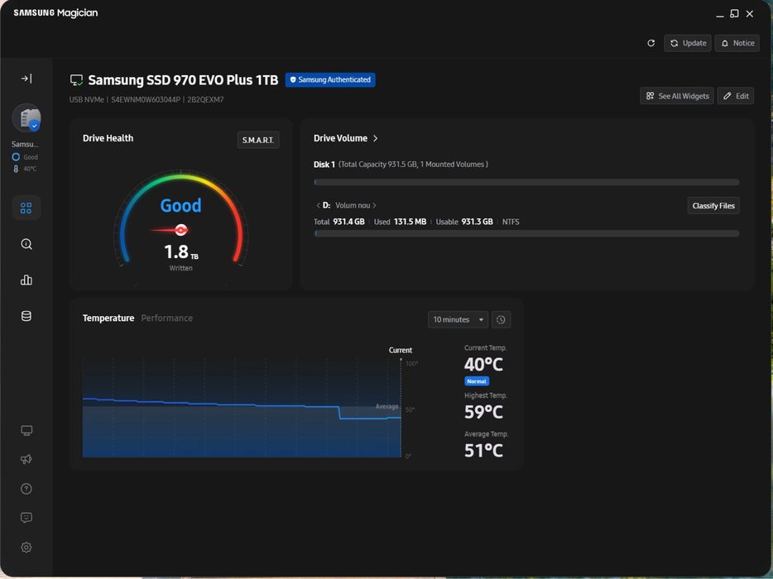
Task: Click the 59°C highest temperature value
Action: tap(483, 411)
